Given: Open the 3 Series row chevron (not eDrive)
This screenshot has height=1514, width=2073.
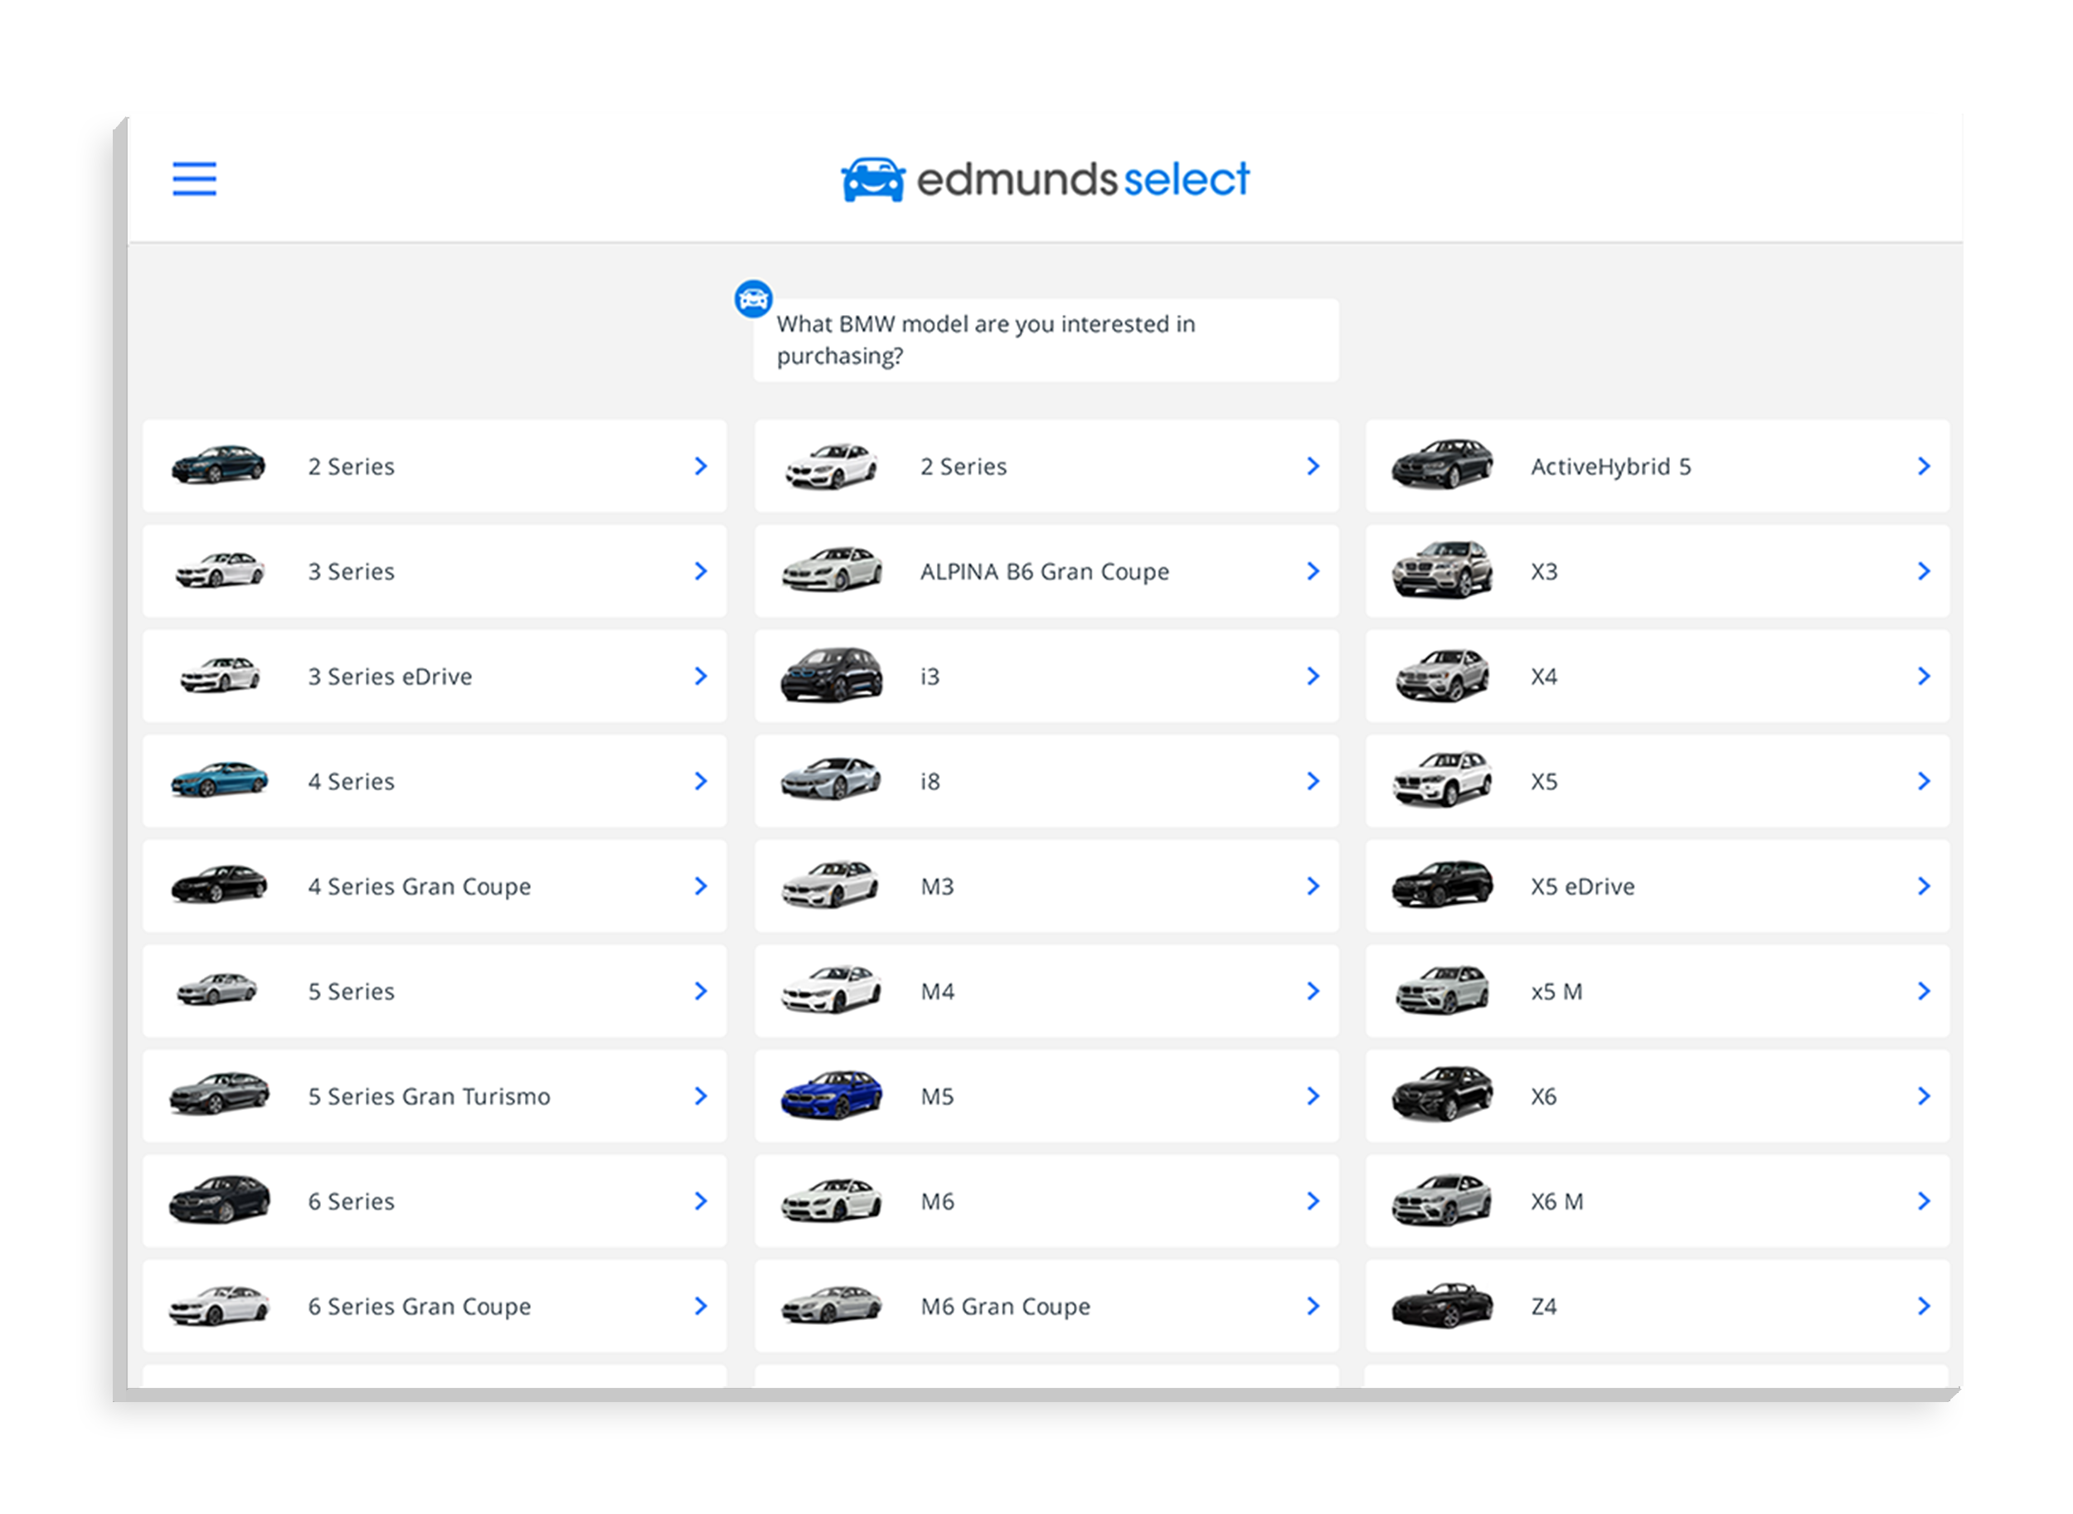Looking at the screenshot, I should point(701,571).
